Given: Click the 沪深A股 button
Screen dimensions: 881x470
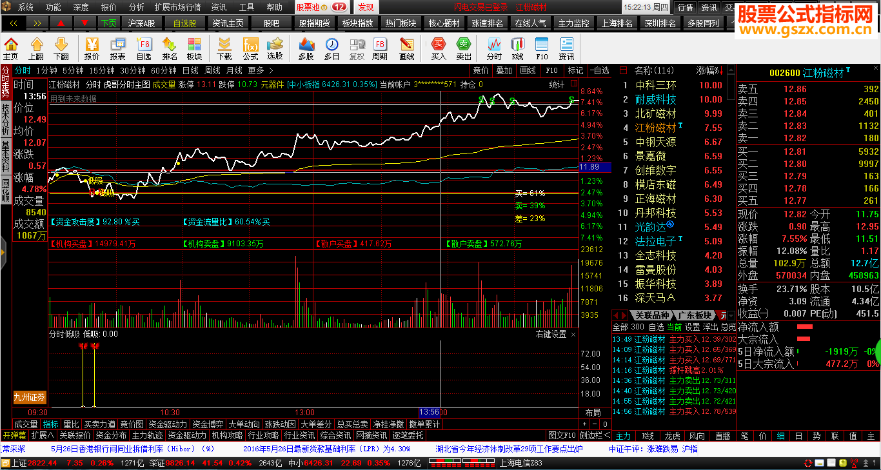Looking at the screenshot, I should 141,23.
